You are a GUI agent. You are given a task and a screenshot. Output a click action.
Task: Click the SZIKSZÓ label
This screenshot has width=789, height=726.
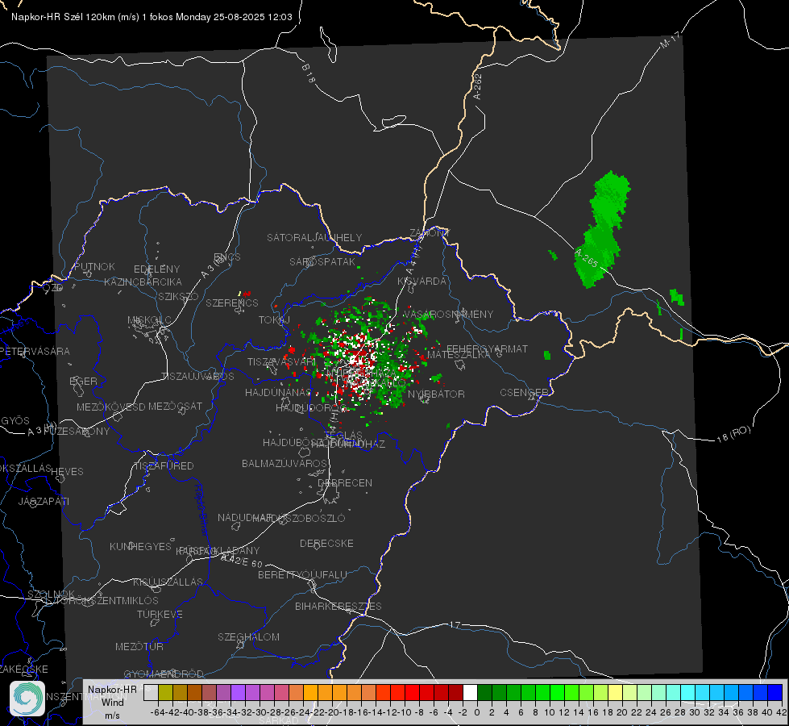pyautogui.click(x=179, y=296)
